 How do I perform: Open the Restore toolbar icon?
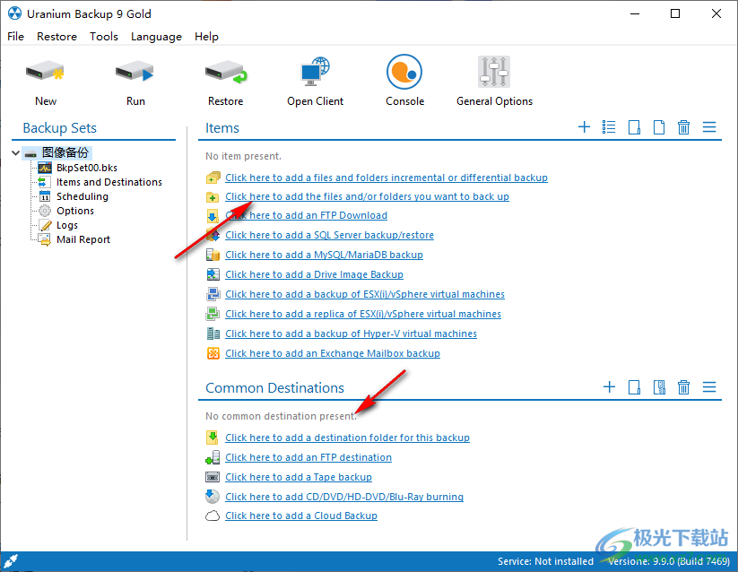225,74
